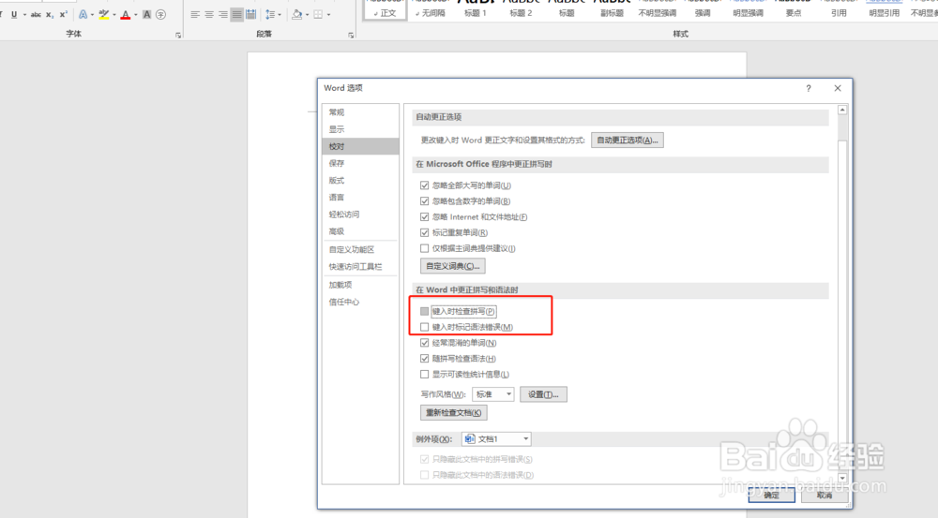This screenshot has height=518, width=938.
Task: Open the 写作风格 dropdown (标准)
Action: pyautogui.click(x=493, y=394)
